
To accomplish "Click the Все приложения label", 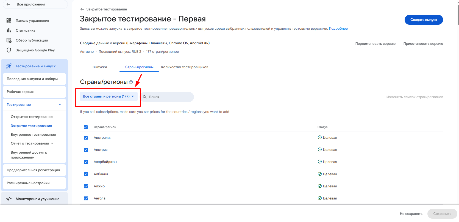I will [31, 4].
